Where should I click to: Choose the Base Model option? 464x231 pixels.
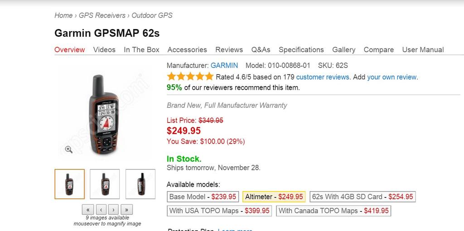[x=203, y=197]
